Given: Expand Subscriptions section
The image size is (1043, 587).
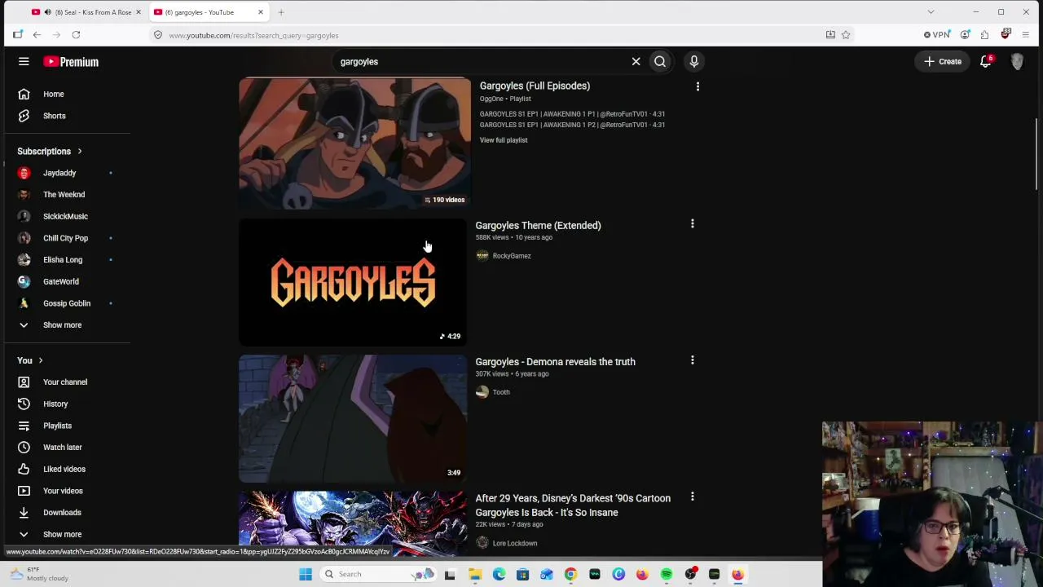Looking at the screenshot, I should pyautogui.click(x=51, y=151).
